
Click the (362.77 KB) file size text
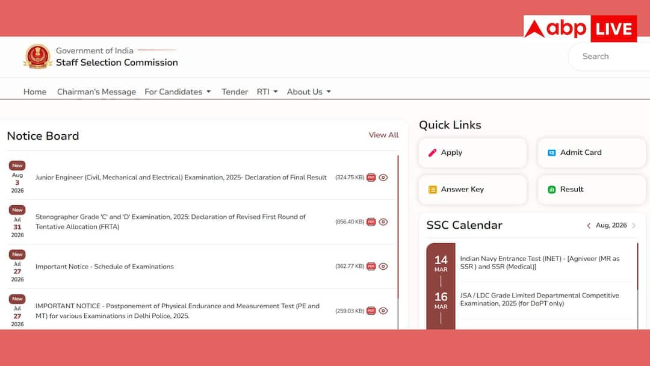(350, 266)
